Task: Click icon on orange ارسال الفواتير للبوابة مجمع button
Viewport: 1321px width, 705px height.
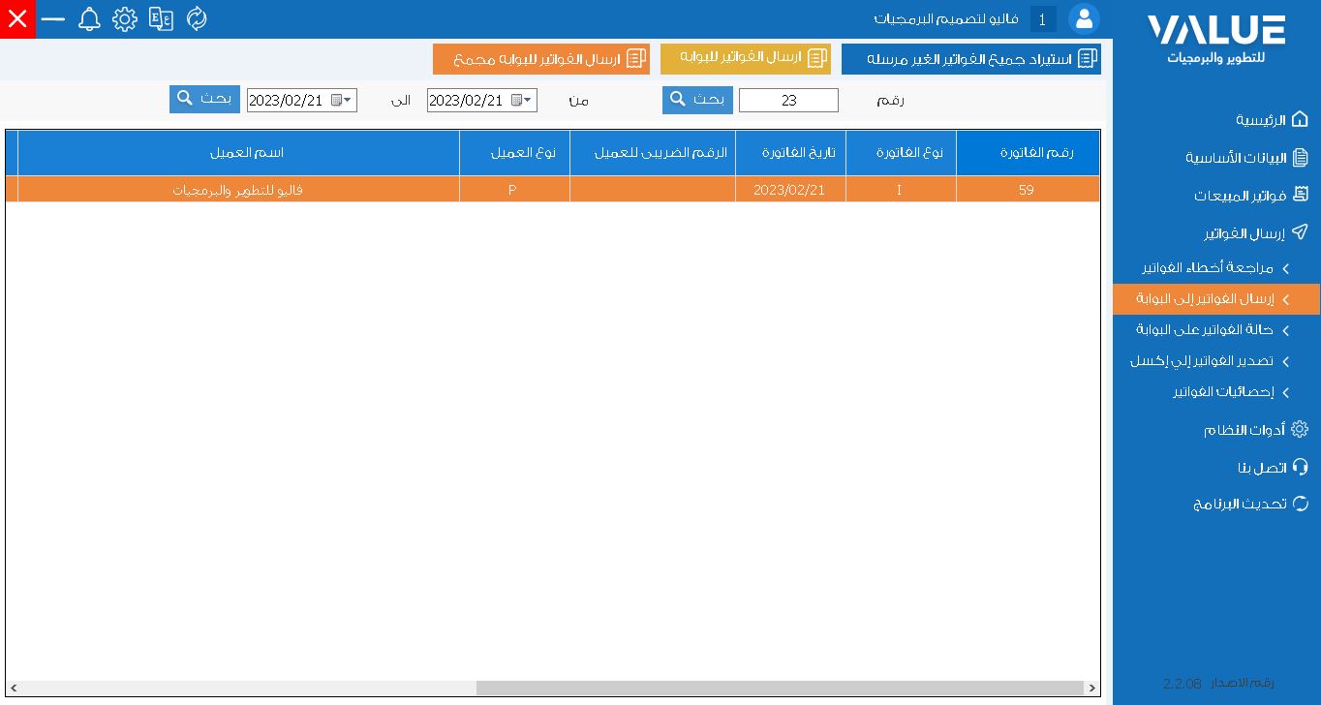Action: (x=636, y=59)
